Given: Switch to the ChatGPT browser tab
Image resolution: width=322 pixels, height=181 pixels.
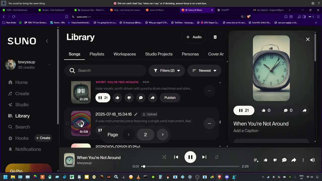Looking at the screenshot, I should (225, 10).
